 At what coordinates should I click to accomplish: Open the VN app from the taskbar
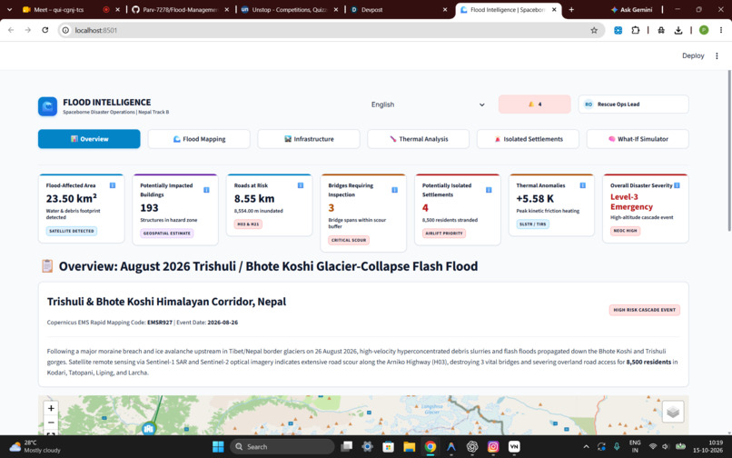tap(514, 447)
